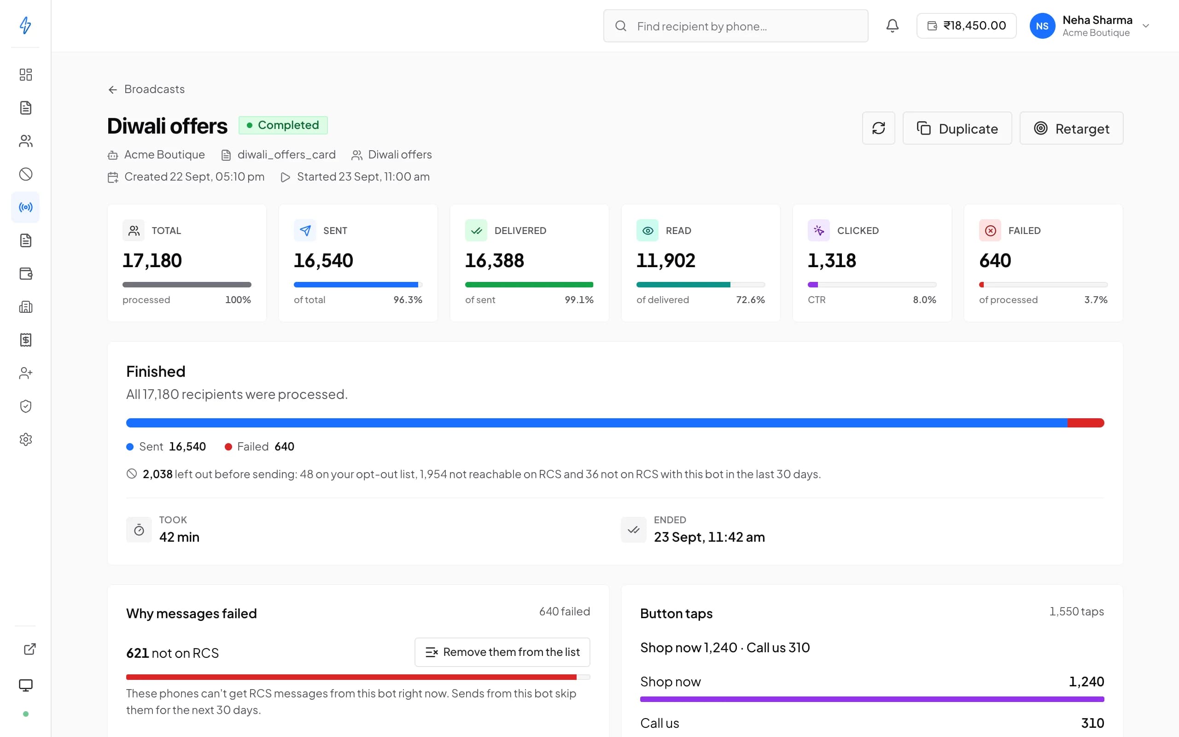1179x737 pixels.
Task: Click the DELIVERED card value 16,388
Action: (495, 261)
